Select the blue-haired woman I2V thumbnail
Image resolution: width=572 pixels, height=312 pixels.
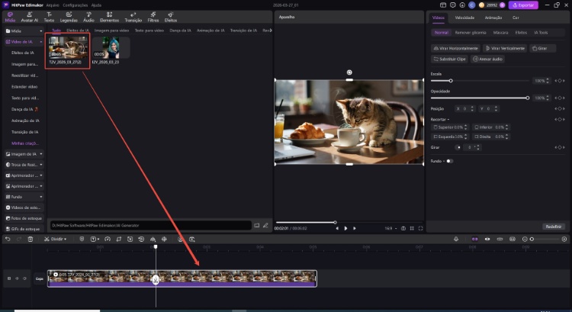point(111,47)
